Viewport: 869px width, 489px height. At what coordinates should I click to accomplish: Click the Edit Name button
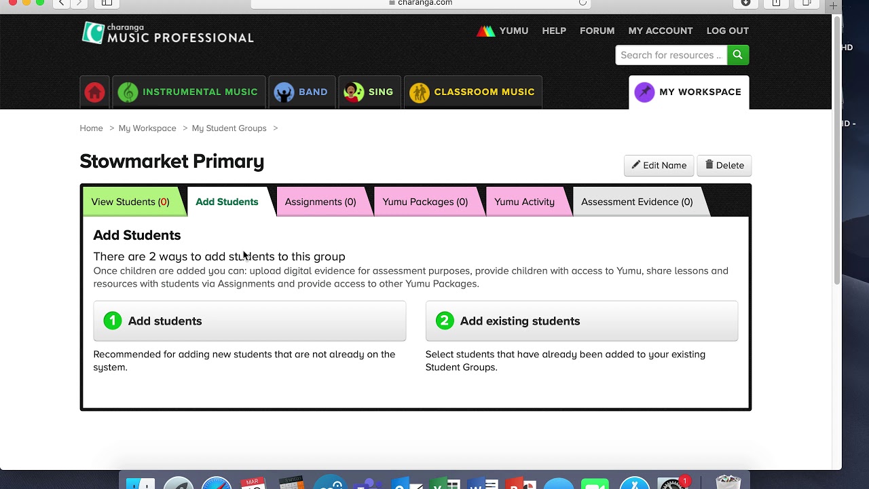point(659,165)
